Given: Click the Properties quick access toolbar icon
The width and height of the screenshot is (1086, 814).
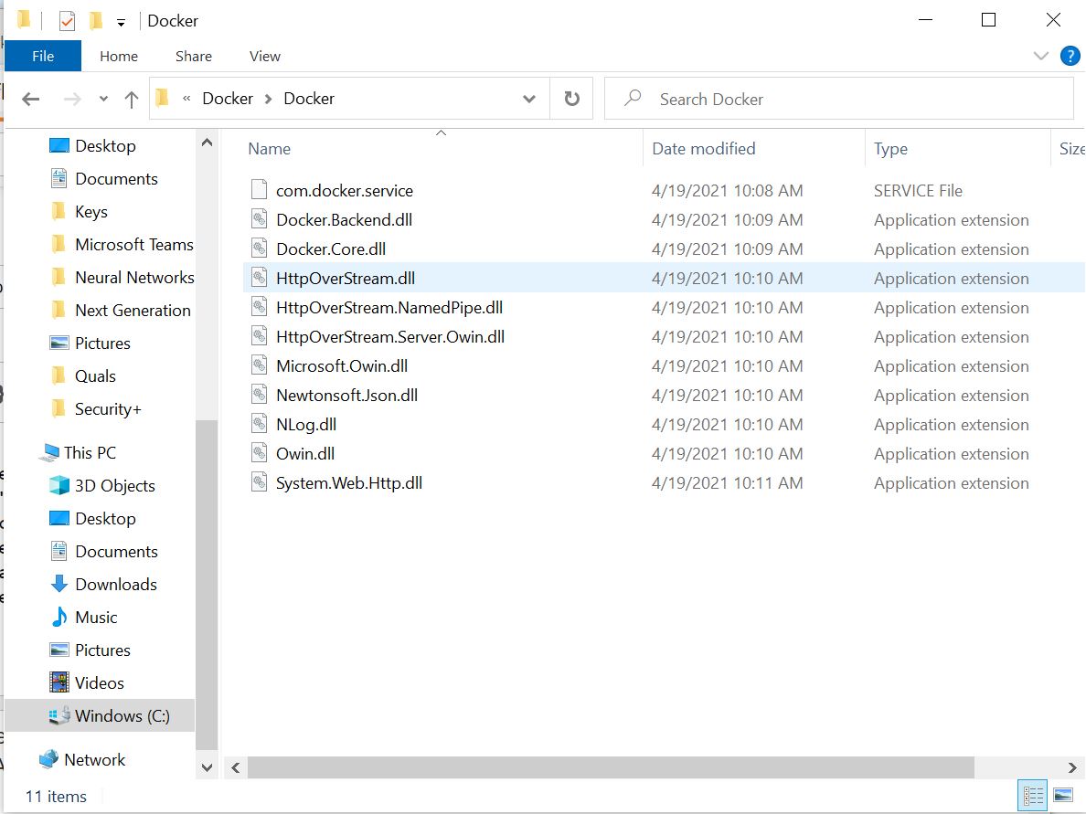Looking at the screenshot, I should click(67, 21).
